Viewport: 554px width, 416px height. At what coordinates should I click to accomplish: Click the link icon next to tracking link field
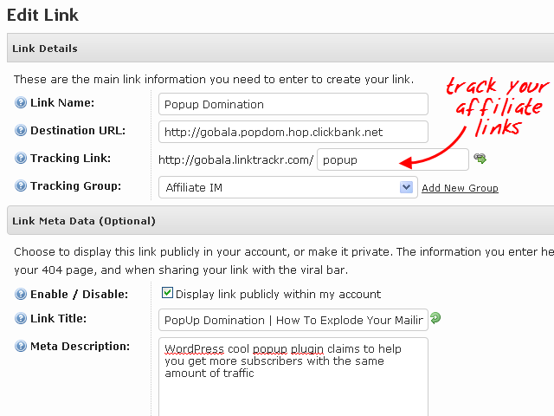480,158
